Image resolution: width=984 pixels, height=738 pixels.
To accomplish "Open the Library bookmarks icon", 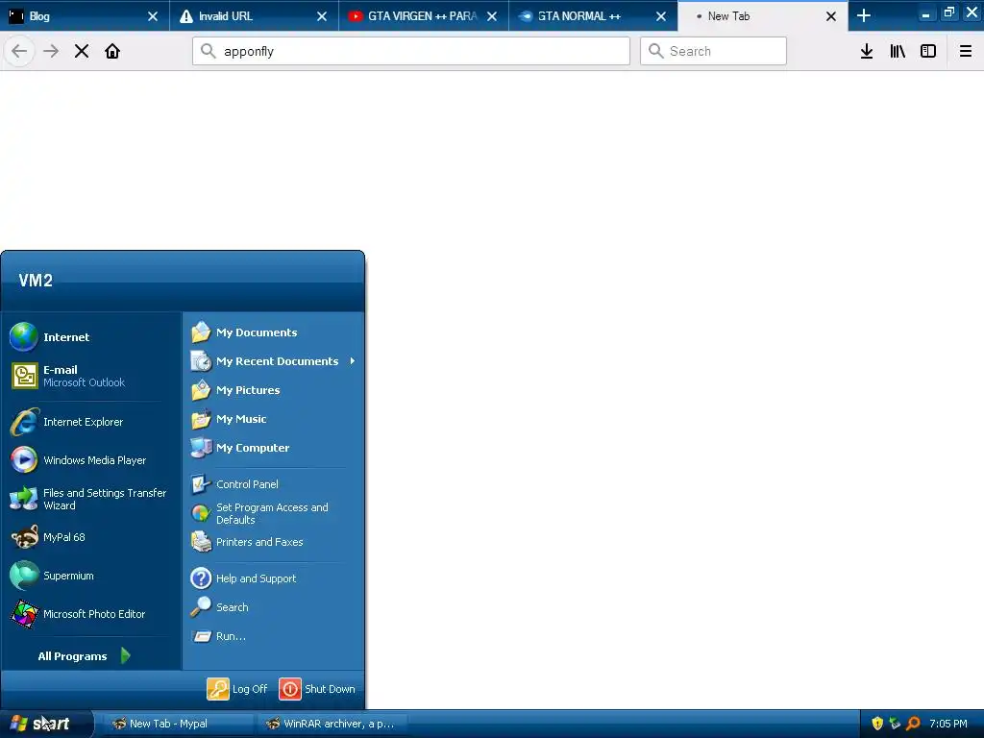I will [898, 51].
